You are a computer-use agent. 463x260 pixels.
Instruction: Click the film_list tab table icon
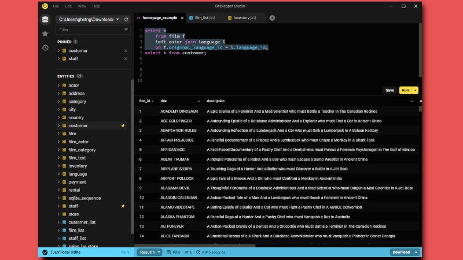click(x=191, y=18)
